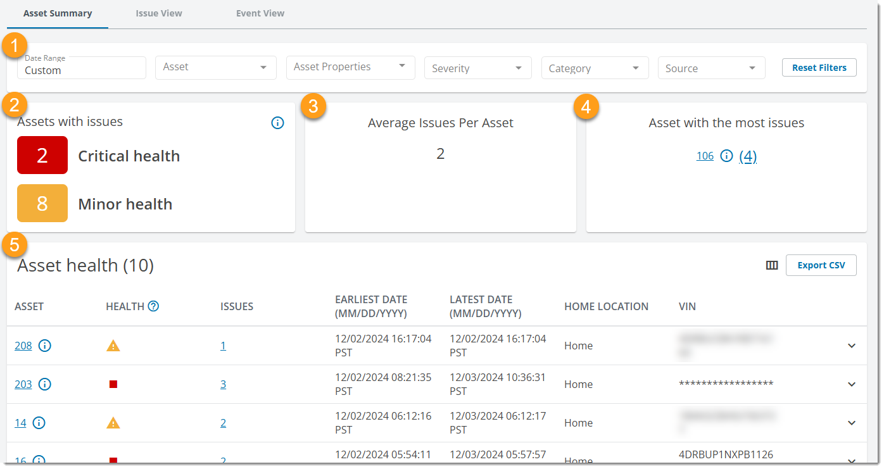The width and height of the screenshot is (884, 469).
Task: Expand the row for asset 14
Action: point(852,423)
